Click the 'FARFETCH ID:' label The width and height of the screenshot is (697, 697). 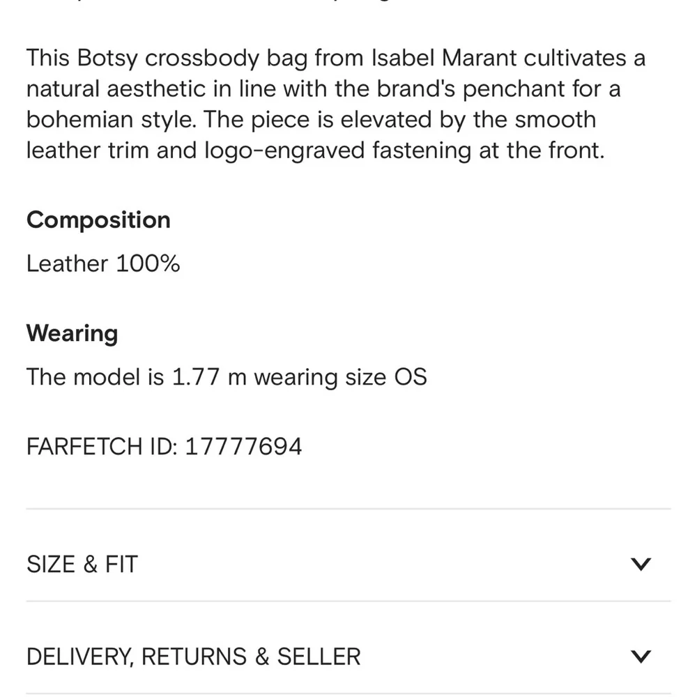102,446
